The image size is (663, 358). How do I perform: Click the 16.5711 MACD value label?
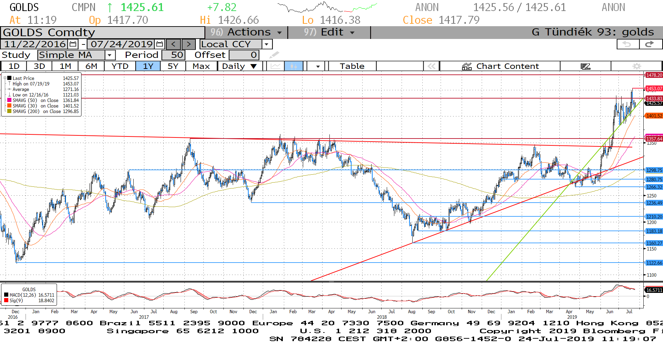click(x=654, y=290)
